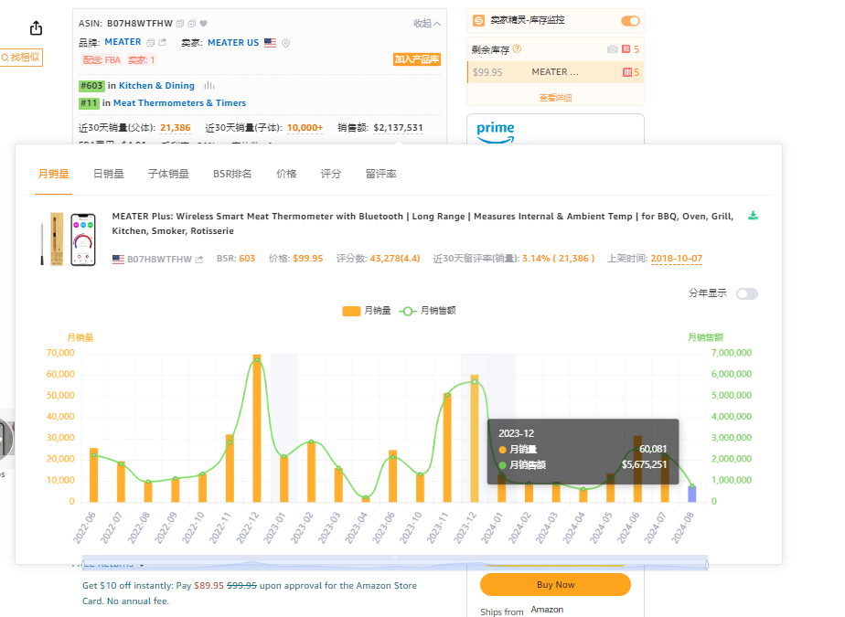Click the blue 2024-08 sales bar
This screenshot has width=845, height=617.
tap(692, 495)
